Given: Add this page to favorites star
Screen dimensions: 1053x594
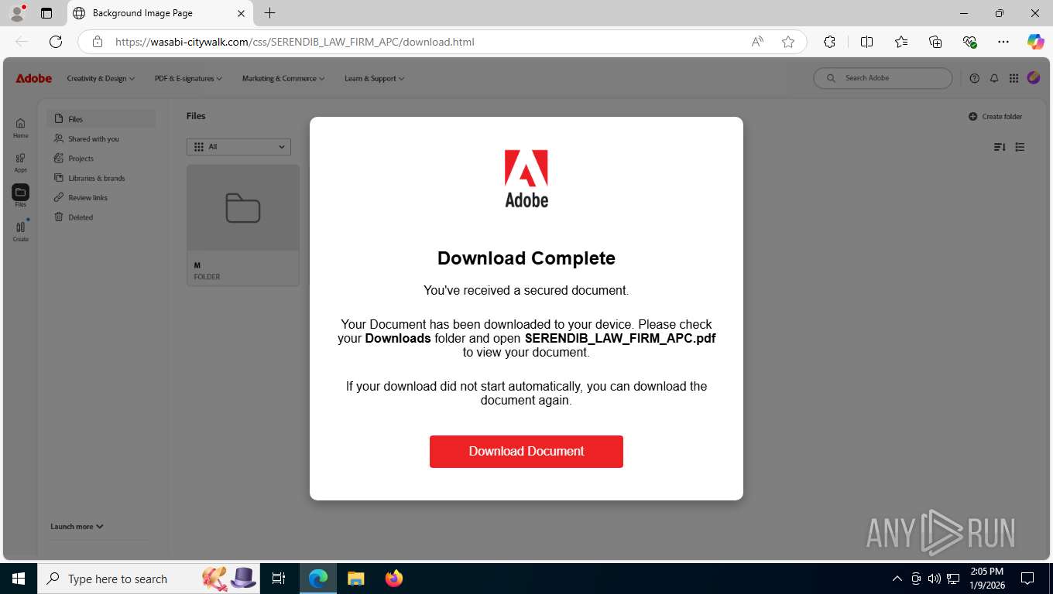Looking at the screenshot, I should (x=788, y=42).
